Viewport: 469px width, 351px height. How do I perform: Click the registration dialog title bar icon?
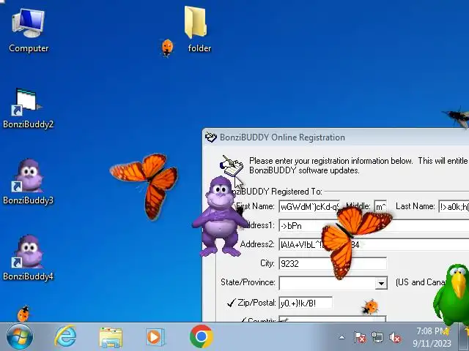pos(211,137)
